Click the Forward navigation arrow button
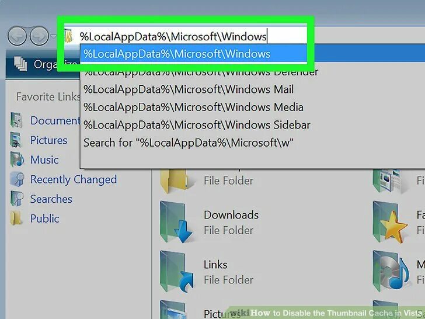 click(39, 36)
